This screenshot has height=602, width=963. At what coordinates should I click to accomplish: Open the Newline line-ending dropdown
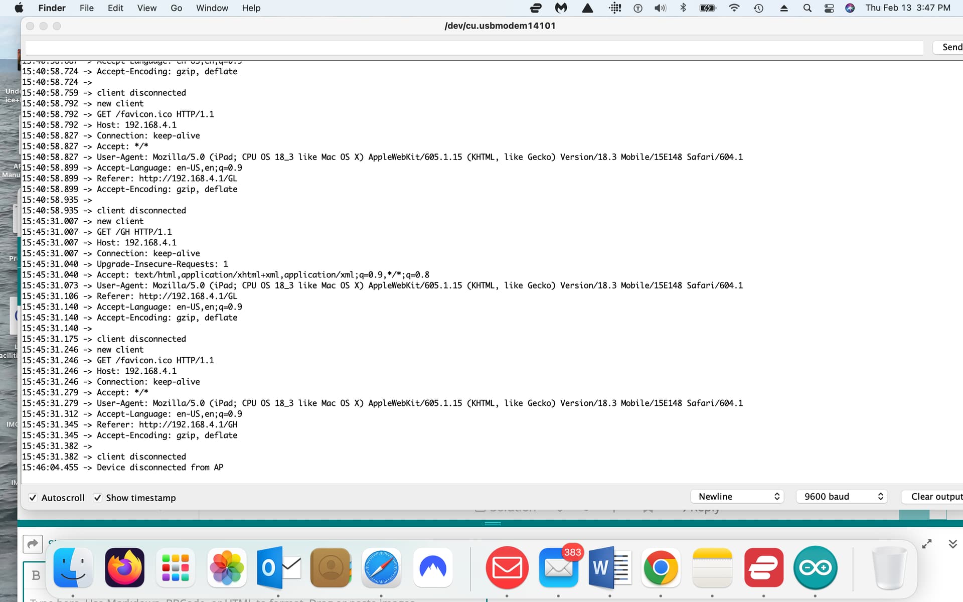(737, 496)
